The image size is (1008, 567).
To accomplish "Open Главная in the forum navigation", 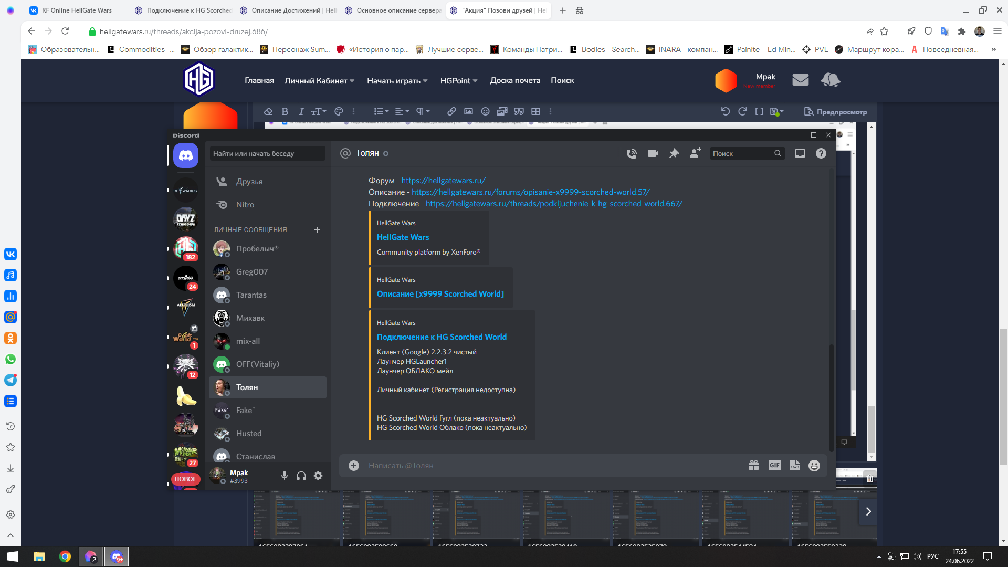I will pos(259,80).
